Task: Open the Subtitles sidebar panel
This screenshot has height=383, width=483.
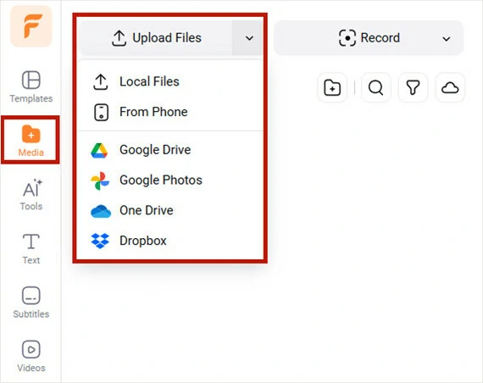Action: point(31,303)
